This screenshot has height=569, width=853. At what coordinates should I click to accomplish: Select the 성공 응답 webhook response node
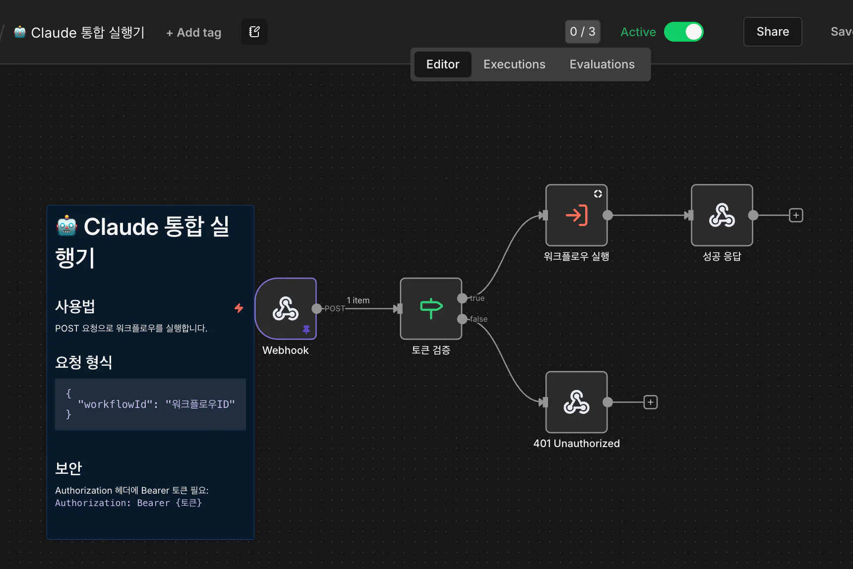coord(722,215)
